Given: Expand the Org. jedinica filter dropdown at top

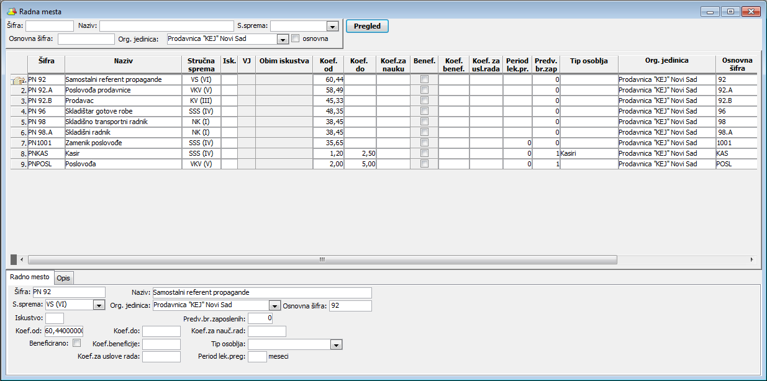Looking at the screenshot, I should (283, 39).
